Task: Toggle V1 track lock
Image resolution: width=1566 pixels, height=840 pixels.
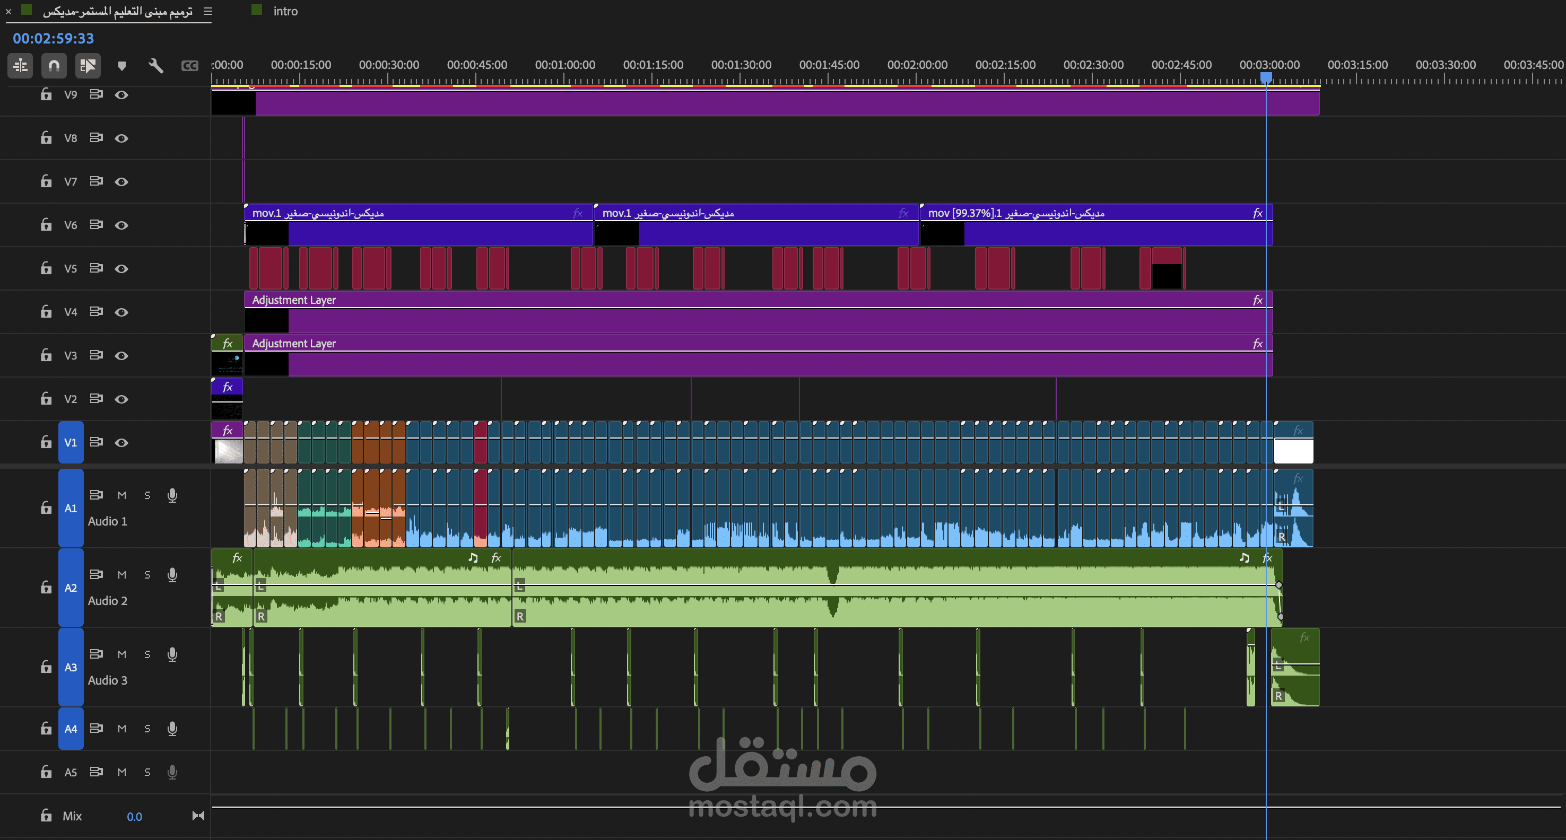Action: tap(46, 442)
